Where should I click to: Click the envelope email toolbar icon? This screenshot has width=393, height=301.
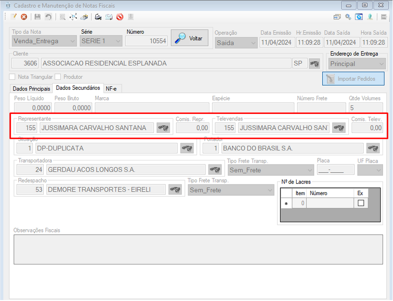pyautogui.click(x=109, y=17)
